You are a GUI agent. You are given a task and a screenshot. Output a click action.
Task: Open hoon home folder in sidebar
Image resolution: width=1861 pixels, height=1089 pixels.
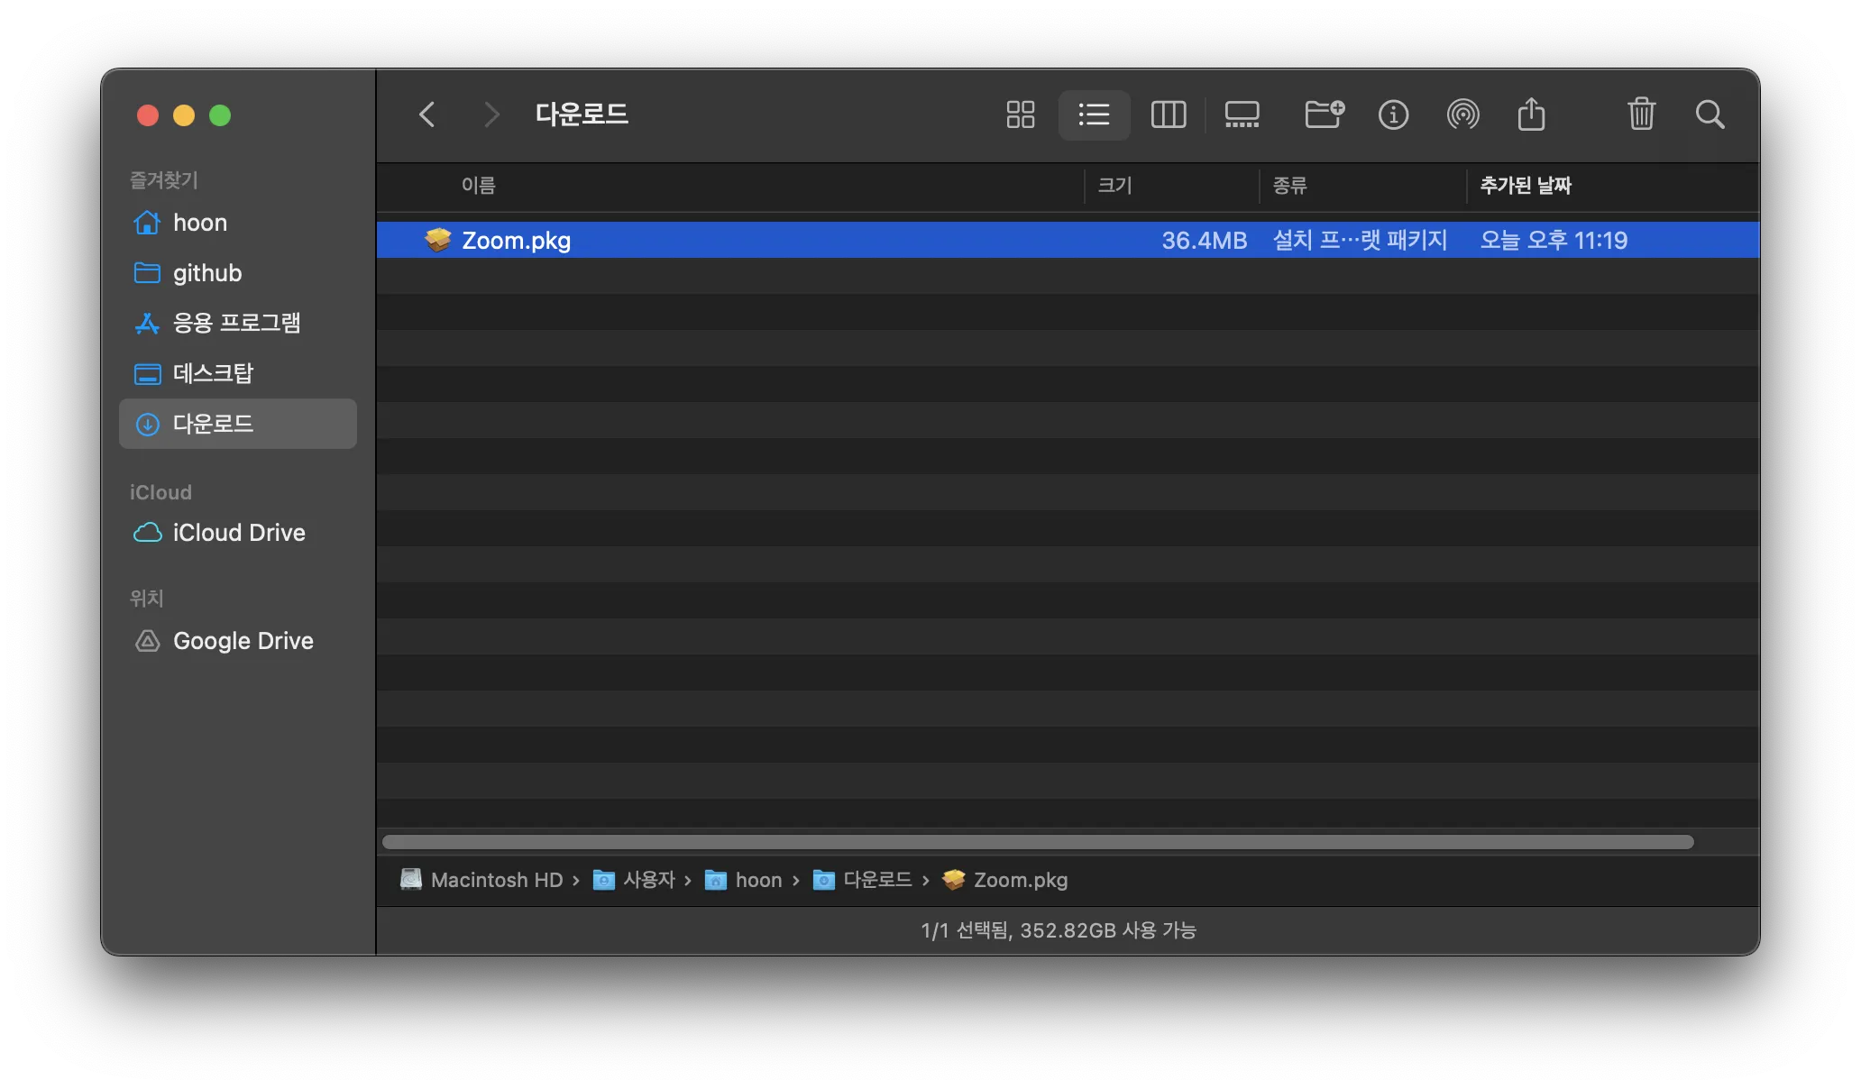tap(238, 223)
